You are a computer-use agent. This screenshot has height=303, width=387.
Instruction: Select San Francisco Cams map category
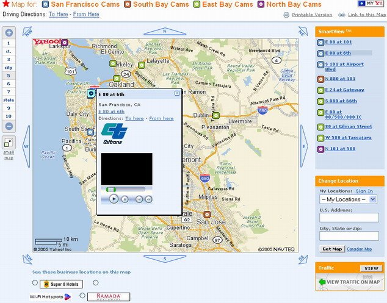pyautogui.click(x=81, y=4)
